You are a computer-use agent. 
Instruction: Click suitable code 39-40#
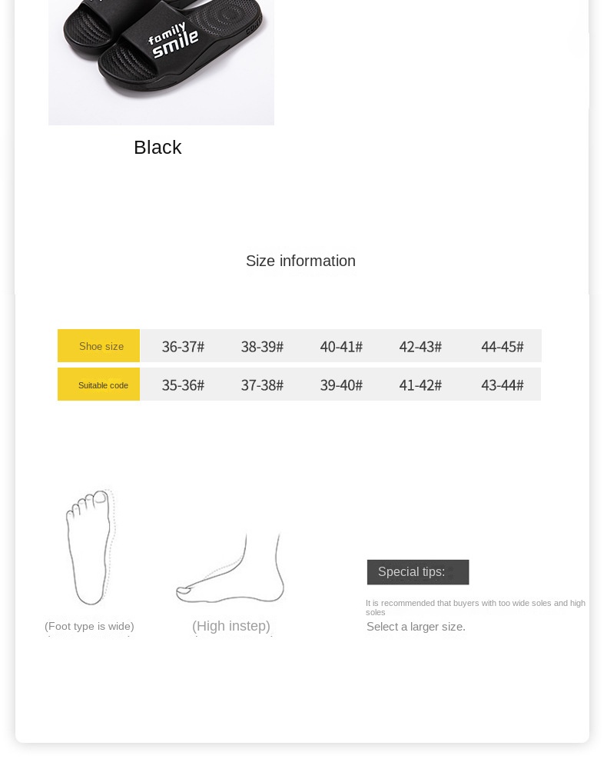[341, 385]
